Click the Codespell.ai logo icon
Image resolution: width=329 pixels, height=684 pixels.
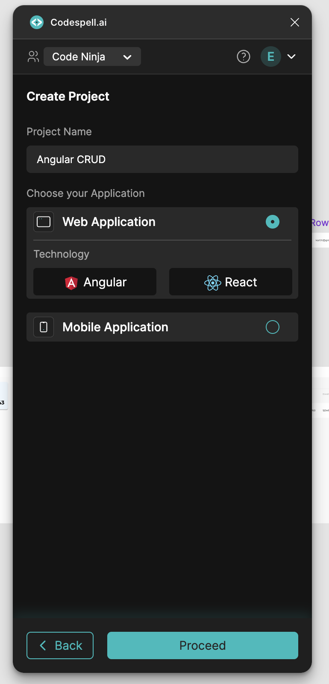click(x=37, y=22)
